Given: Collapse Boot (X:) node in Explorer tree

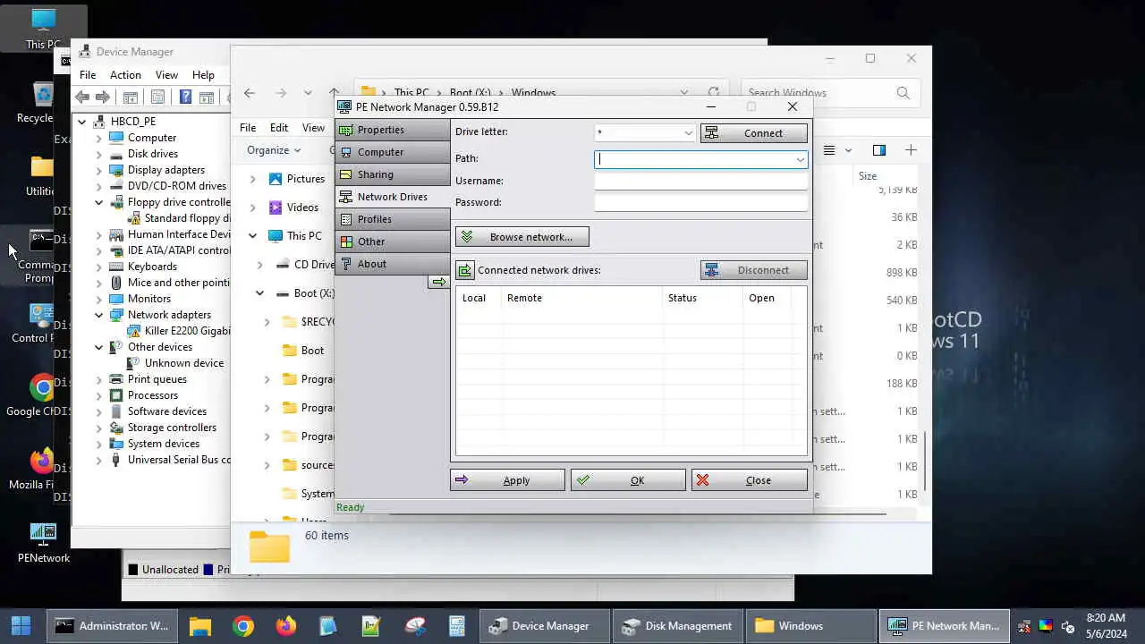Looking at the screenshot, I should 259,293.
